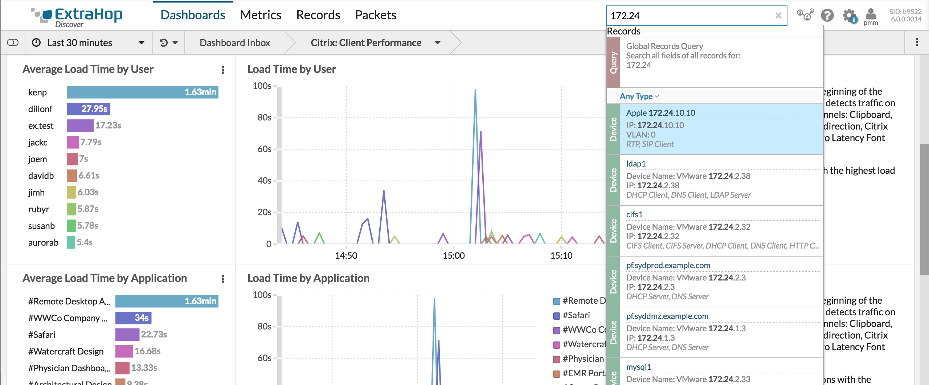Click the clock icon in time selector
The height and width of the screenshot is (385, 929).
pyautogui.click(x=36, y=43)
